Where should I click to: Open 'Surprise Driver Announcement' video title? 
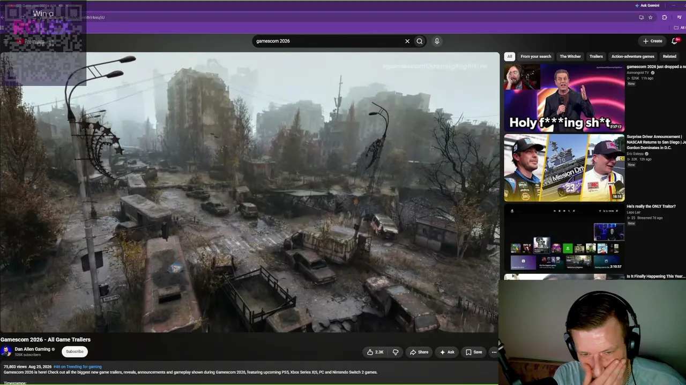tap(657, 142)
